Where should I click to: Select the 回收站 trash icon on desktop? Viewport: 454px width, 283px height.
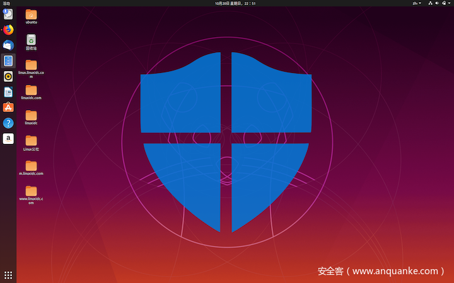pos(31,42)
